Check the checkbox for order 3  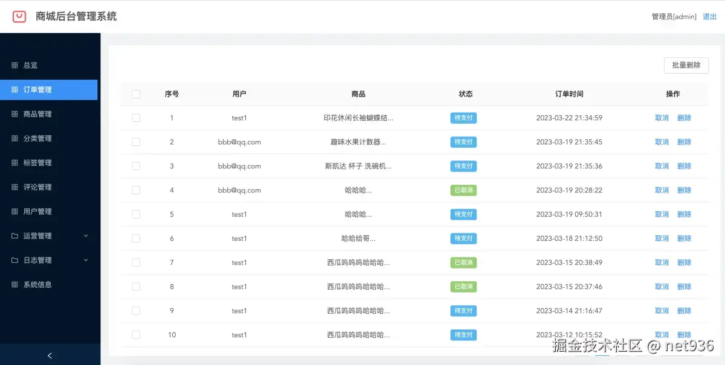[x=136, y=166]
